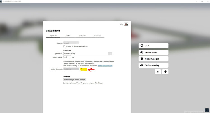Click the HWB username text
This screenshot has width=210, height=113.
click(x=122, y=24)
